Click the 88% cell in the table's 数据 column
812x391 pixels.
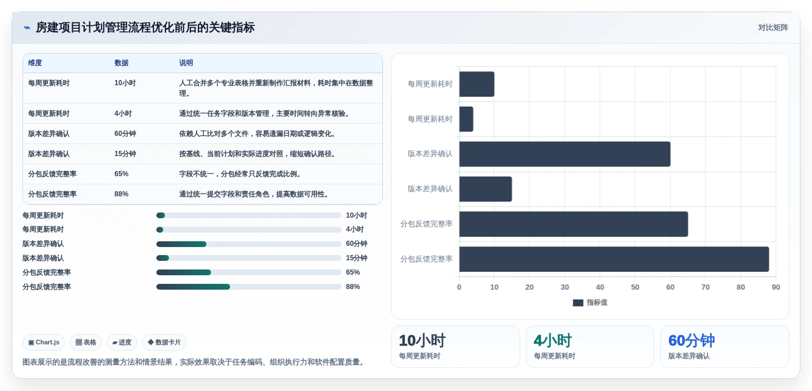click(121, 194)
